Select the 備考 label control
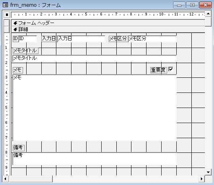Image resolution: width=214 pixels, height=185 pixels. point(19,148)
